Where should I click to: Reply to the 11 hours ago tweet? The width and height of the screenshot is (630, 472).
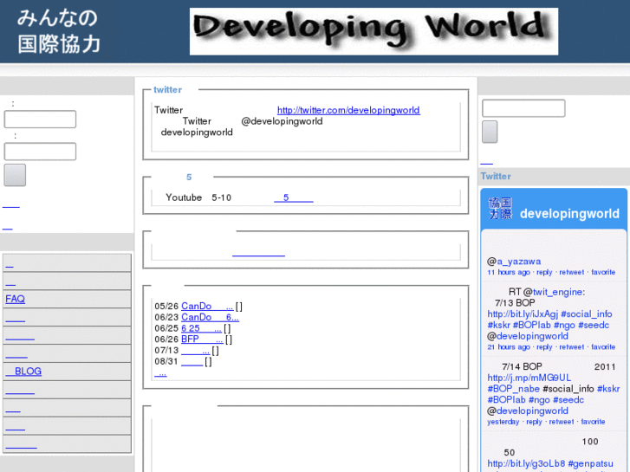click(544, 272)
